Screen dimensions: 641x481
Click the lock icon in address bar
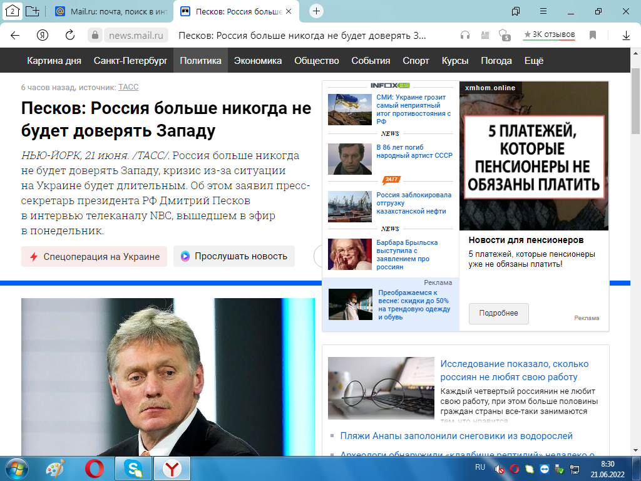[95, 35]
